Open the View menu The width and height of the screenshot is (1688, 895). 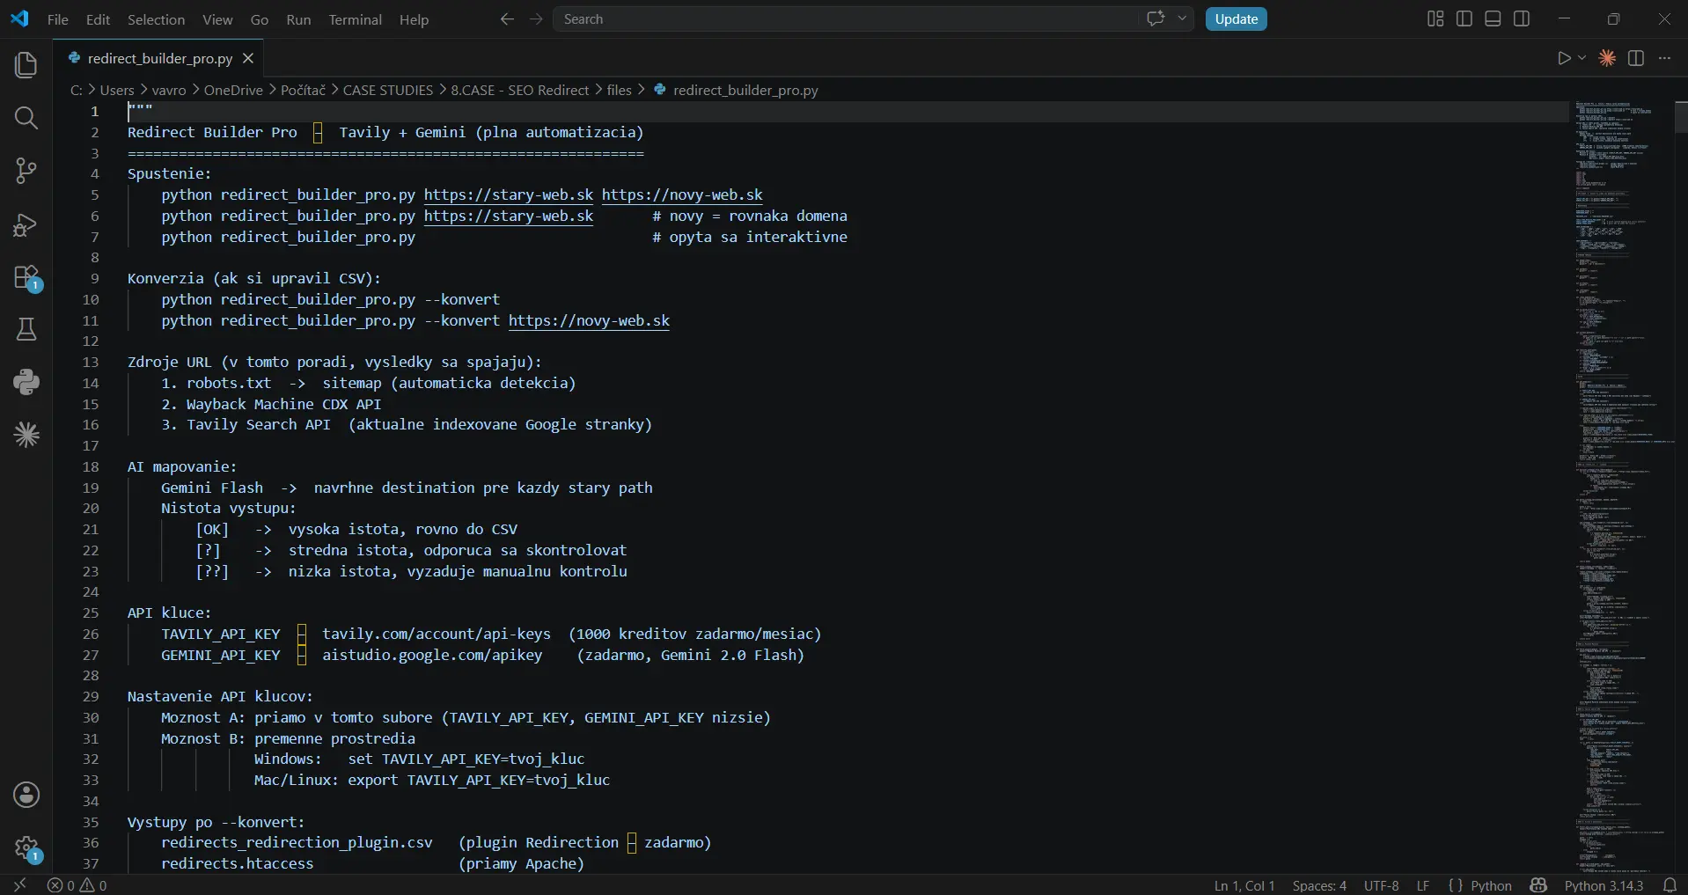pyautogui.click(x=217, y=19)
